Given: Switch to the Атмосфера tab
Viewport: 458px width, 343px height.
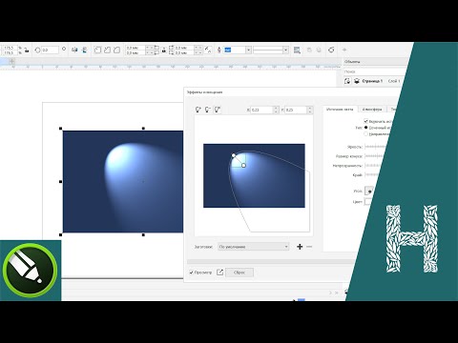Looking at the screenshot, I should [372, 109].
